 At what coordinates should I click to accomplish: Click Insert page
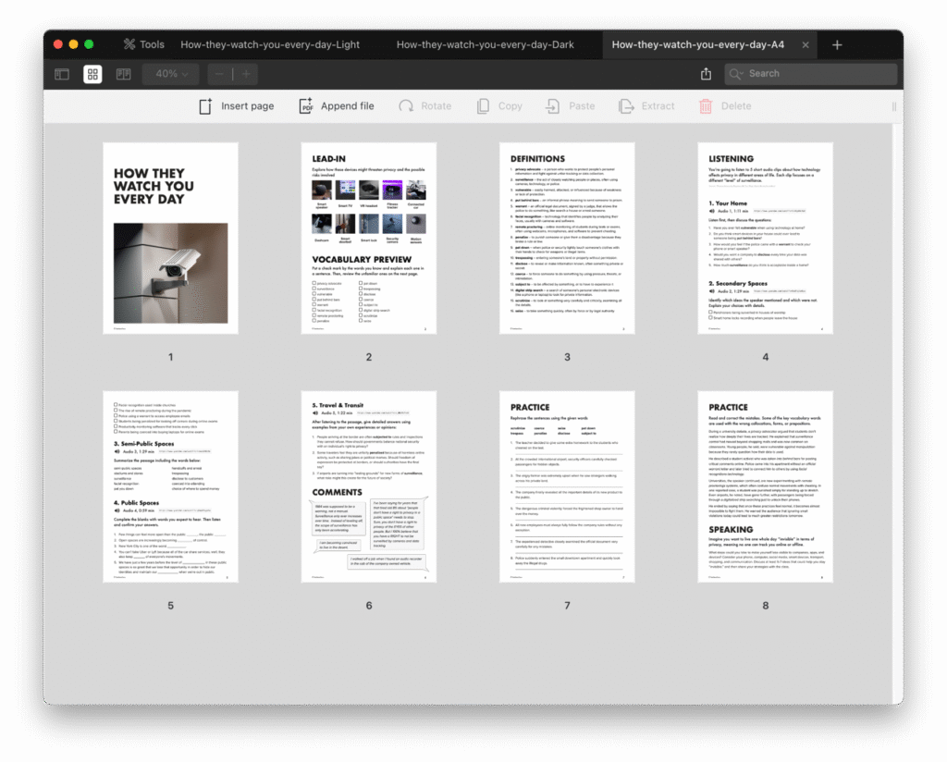(237, 106)
